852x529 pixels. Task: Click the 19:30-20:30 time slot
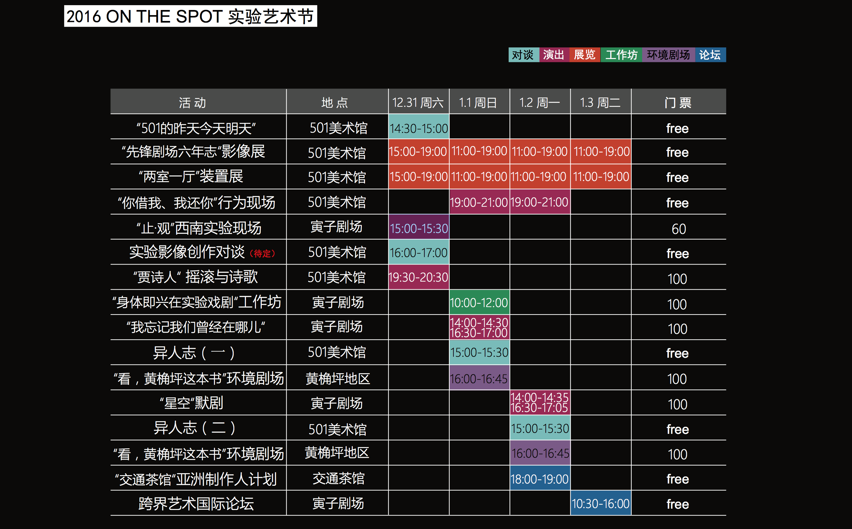pyautogui.click(x=419, y=277)
